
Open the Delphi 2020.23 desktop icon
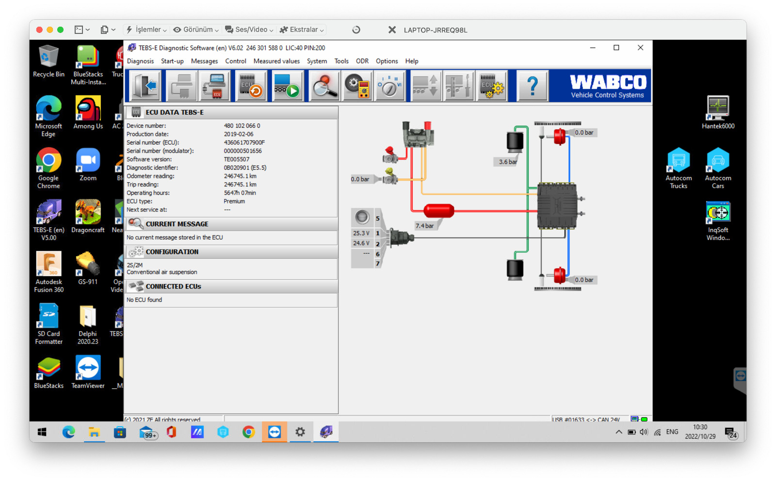[x=88, y=325]
